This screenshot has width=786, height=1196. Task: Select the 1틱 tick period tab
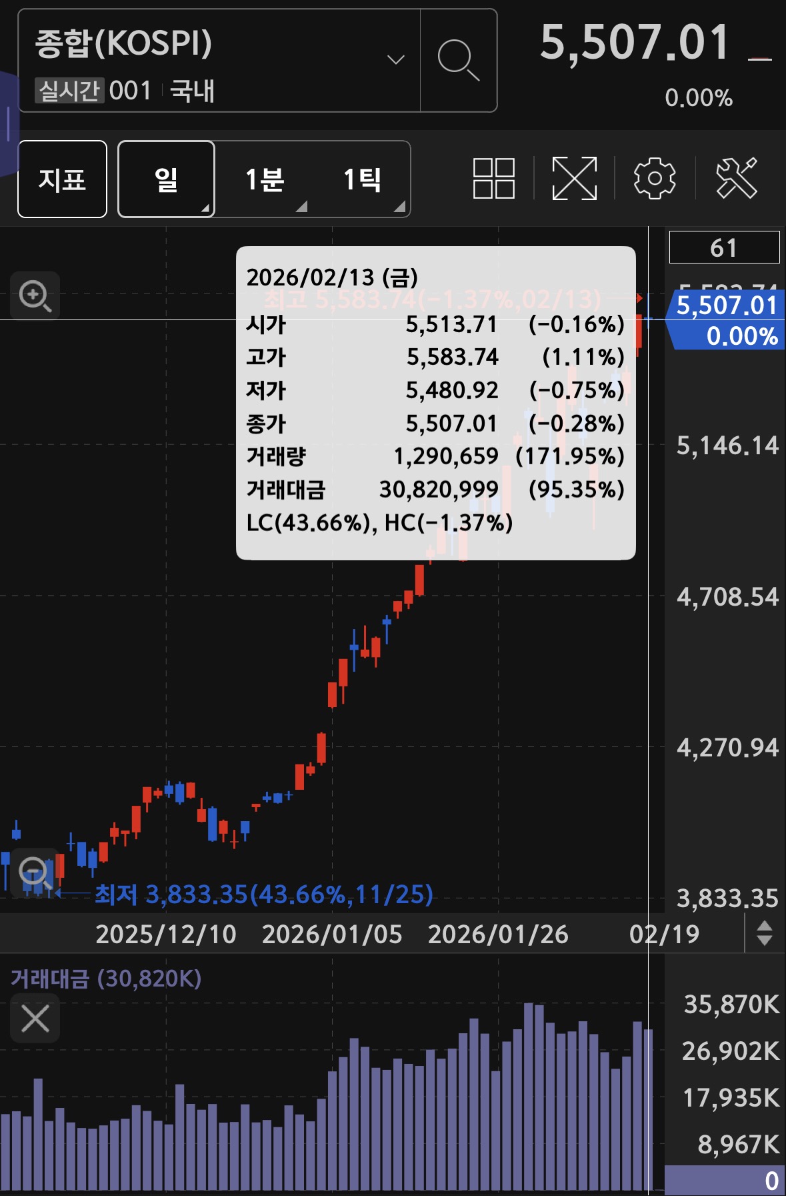[x=362, y=179]
